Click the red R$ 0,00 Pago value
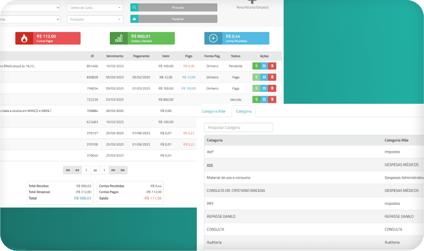 point(189,66)
